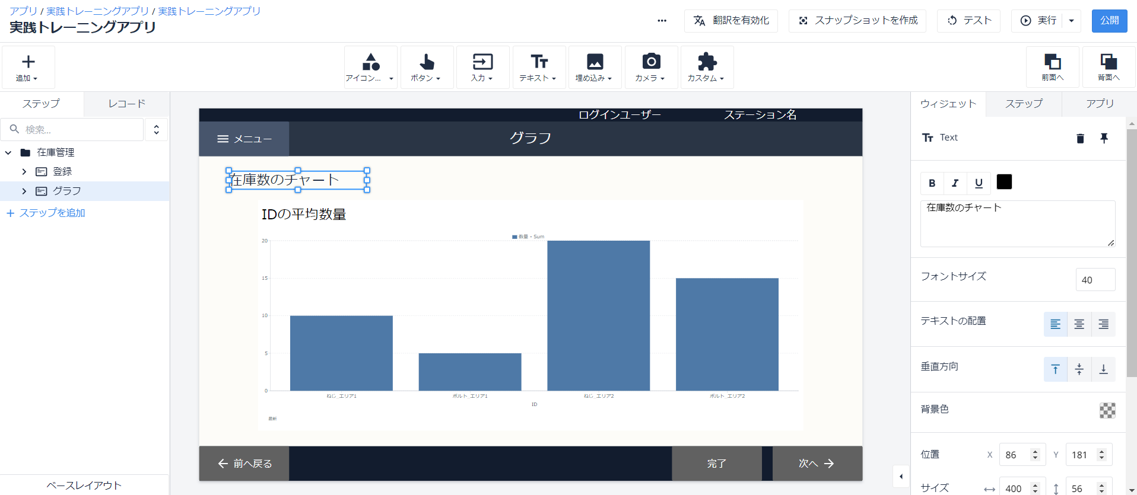Click the blue 公開 publish button
The width and height of the screenshot is (1137, 495).
[1109, 21]
